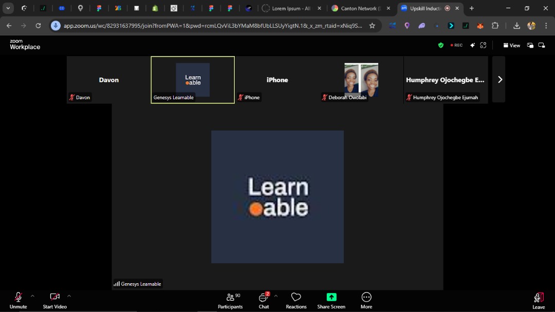This screenshot has height=312, width=555.
Task: Leave the meeting
Action: point(539,300)
